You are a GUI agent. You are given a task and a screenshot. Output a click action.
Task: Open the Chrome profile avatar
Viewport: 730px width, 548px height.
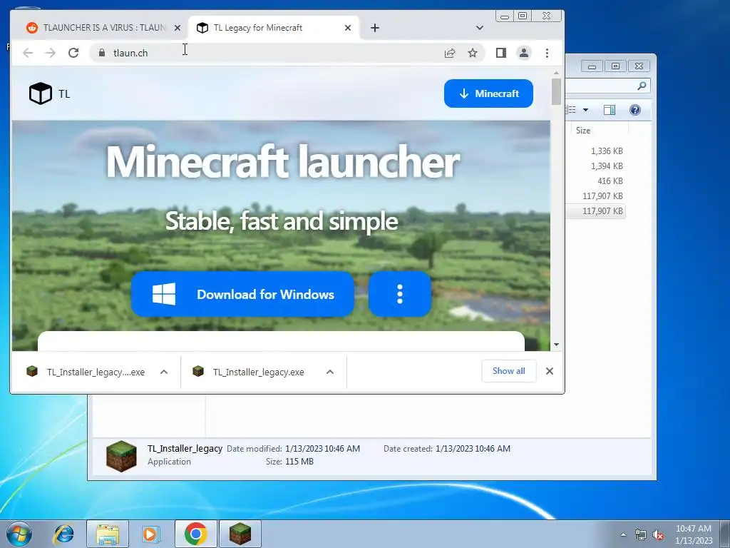[524, 53]
